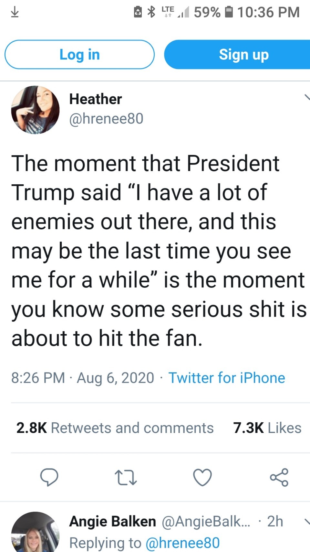The width and height of the screenshot is (310, 552).
Task: Open the @hrenee80 handle under Heather
Action: (x=106, y=119)
